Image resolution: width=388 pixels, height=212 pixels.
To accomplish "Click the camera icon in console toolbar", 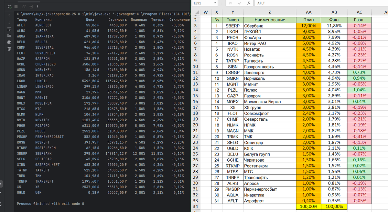I will click(x=25, y=6).
